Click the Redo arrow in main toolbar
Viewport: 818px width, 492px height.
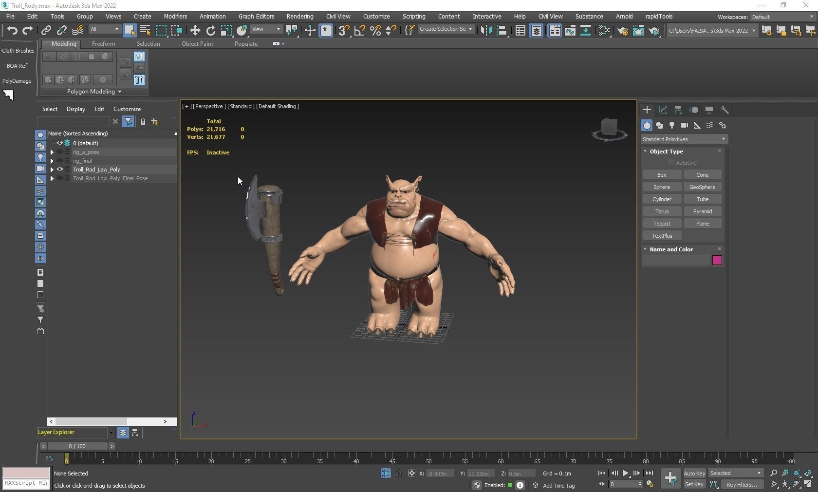tap(28, 31)
